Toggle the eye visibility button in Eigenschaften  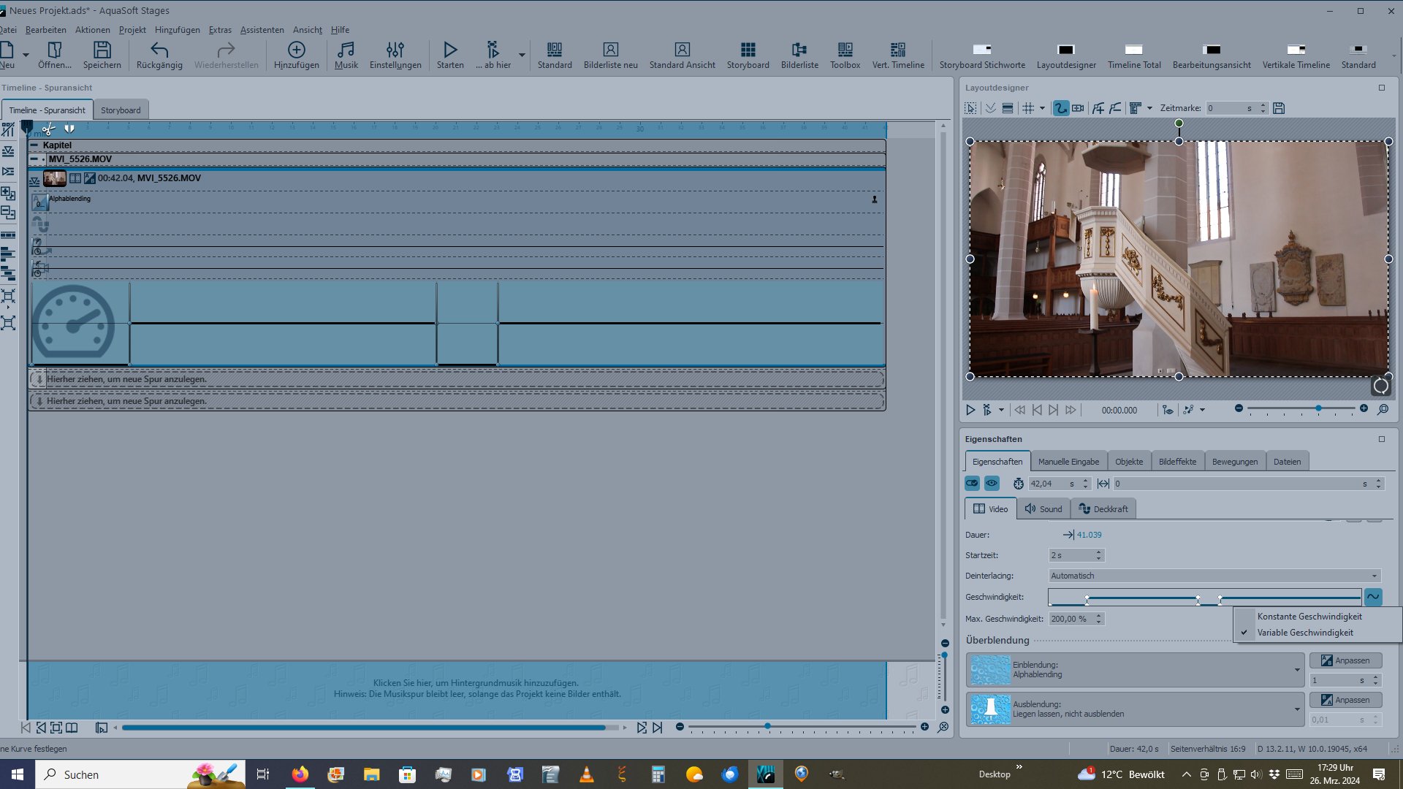(992, 484)
